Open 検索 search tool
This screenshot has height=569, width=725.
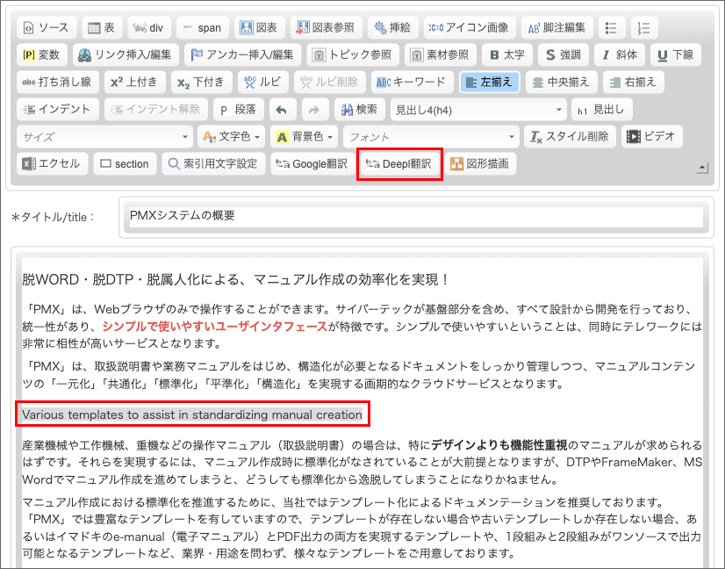359,110
